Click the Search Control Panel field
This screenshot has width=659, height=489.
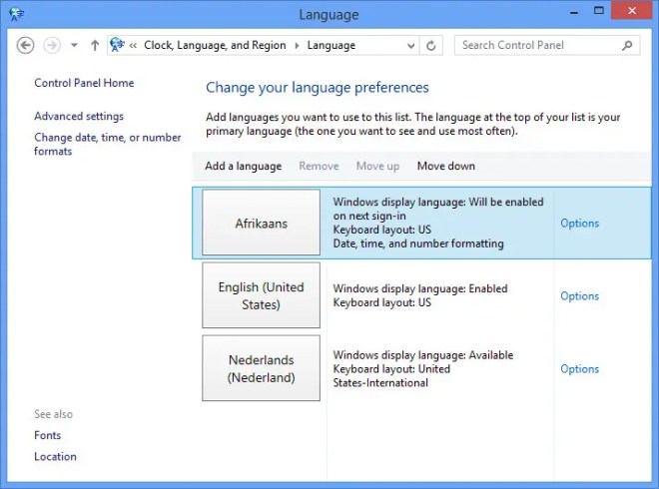pos(547,45)
